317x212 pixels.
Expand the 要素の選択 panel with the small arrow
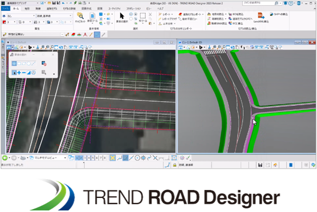point(54,74)
